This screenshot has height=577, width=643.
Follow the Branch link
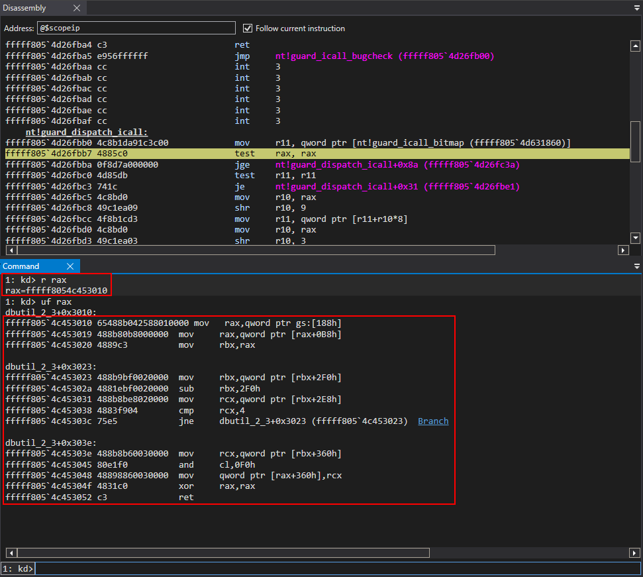[433, 421]
